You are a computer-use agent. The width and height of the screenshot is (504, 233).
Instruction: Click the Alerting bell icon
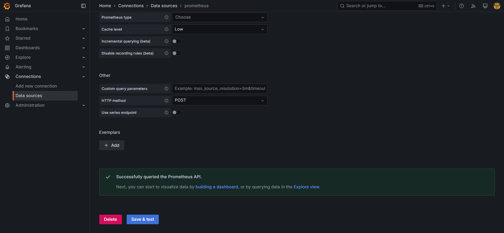(7, 67)
